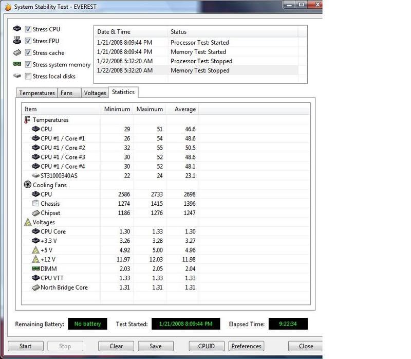Click the Chassis fan case icon
411x359 pixels.
(x=35, y=203)
